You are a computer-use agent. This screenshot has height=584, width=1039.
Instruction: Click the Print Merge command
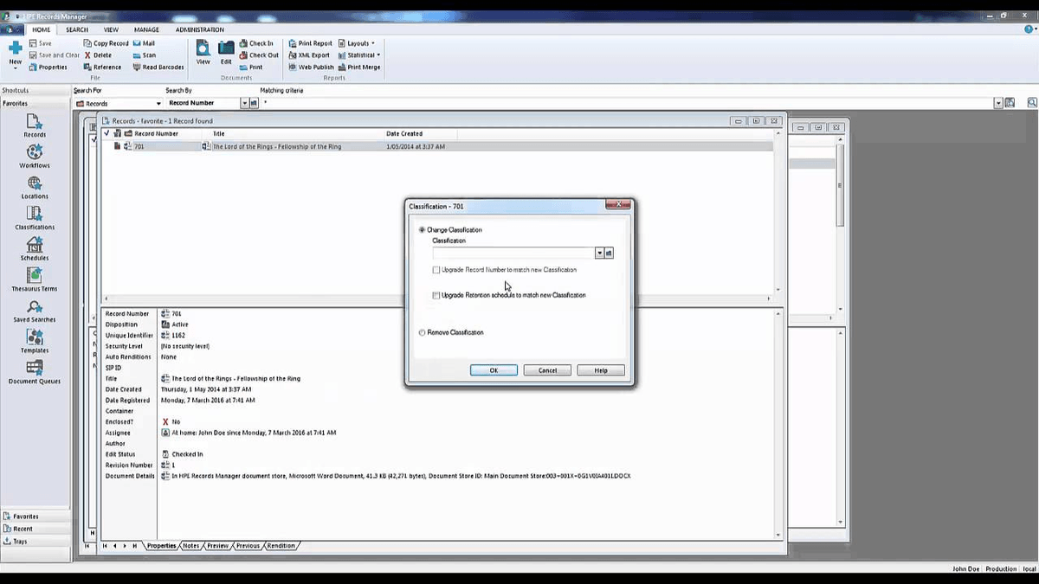tap(359, 67)
